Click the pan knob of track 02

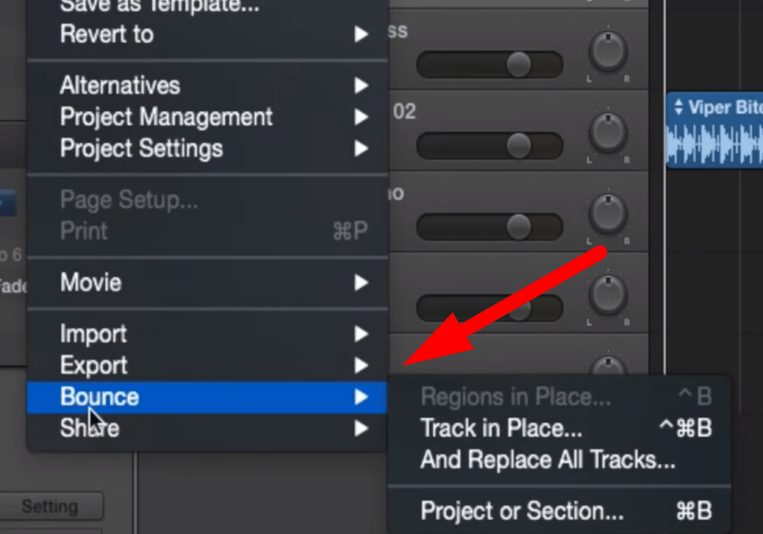point(608,133)
